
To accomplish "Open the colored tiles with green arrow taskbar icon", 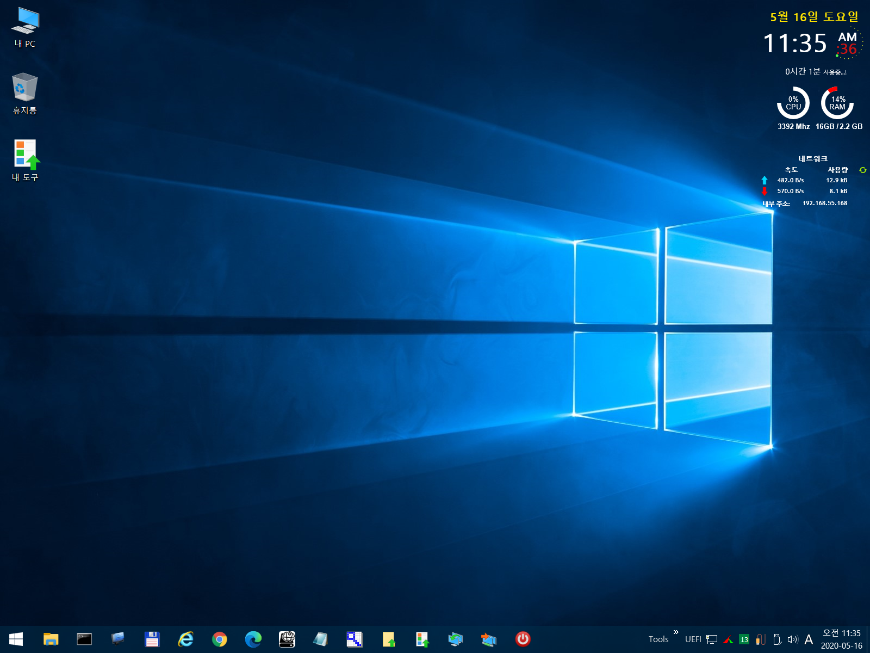I will (x=422, y=639).
